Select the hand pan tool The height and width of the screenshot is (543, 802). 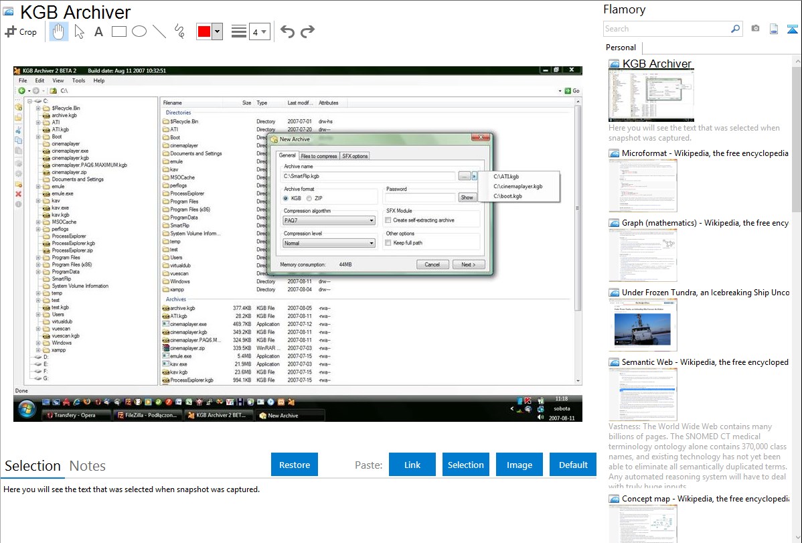pyautogui.click(x=59, y=31)
